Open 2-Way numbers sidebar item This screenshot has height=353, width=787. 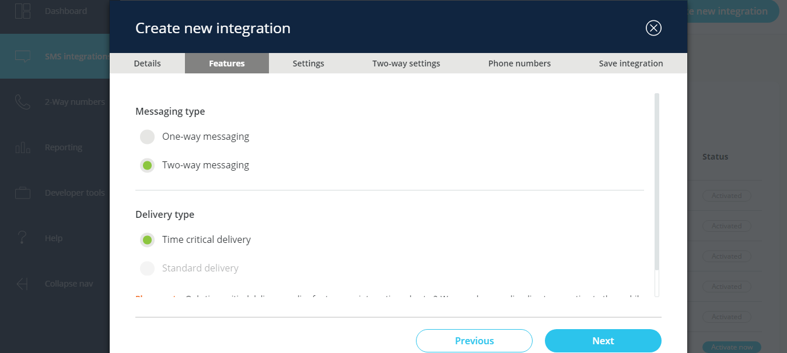pos(75,102)
